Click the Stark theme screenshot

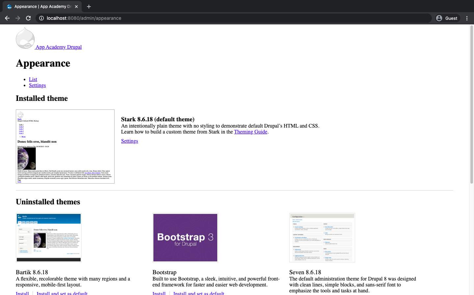(65, 146)
